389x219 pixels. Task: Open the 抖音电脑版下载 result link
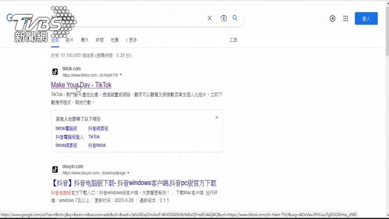click(x=134, y=183)
